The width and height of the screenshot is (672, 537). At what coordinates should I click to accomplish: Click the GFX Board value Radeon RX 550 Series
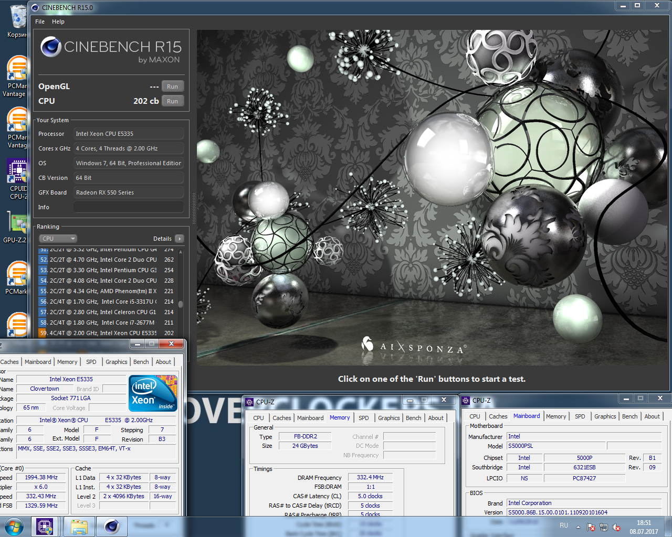click(x=129, y=192)
